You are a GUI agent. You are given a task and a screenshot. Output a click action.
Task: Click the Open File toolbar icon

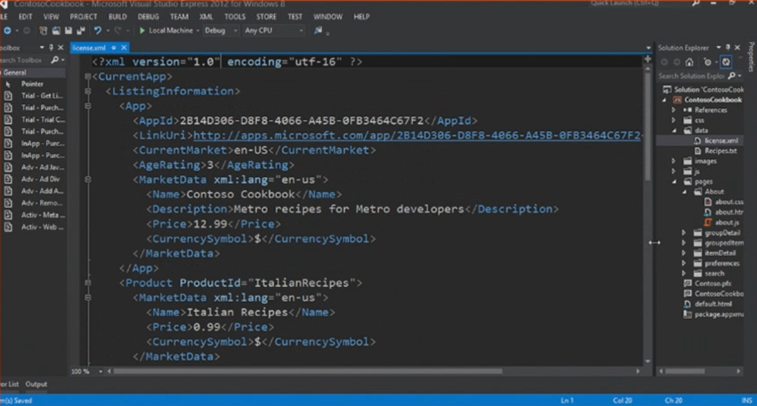(x=56, y=30)
